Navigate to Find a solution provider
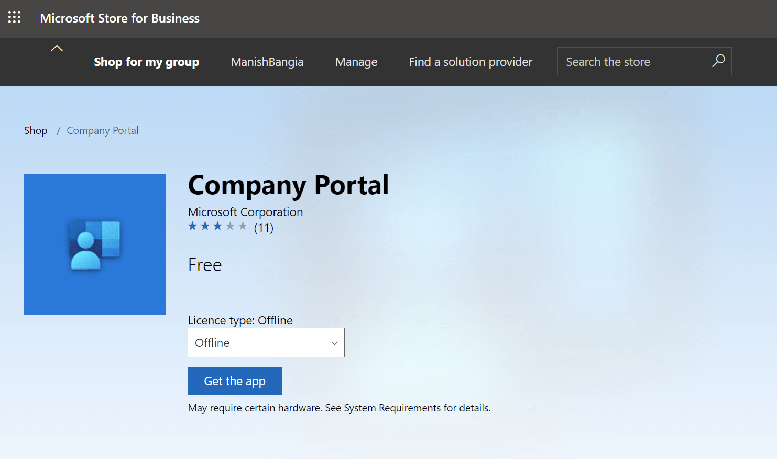Viewport: 777px width, 459px height. 470,61
